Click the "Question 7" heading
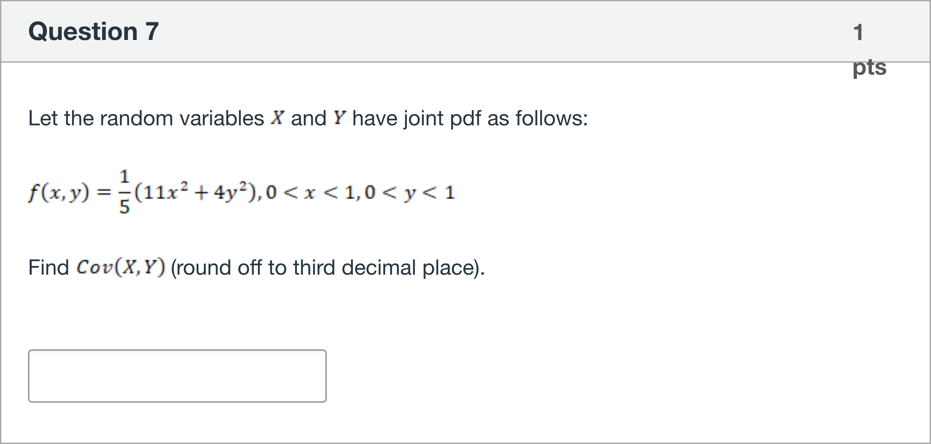This screenshot has width=931, height=444. coord(94,31)
